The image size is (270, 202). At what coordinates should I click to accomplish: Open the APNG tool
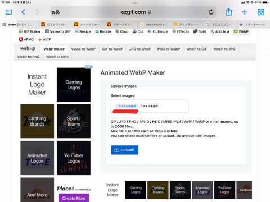[x=26, y=39]
